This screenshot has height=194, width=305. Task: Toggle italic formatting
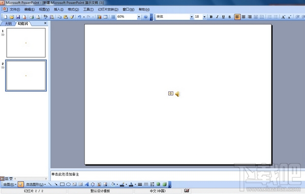coord(217,17)
